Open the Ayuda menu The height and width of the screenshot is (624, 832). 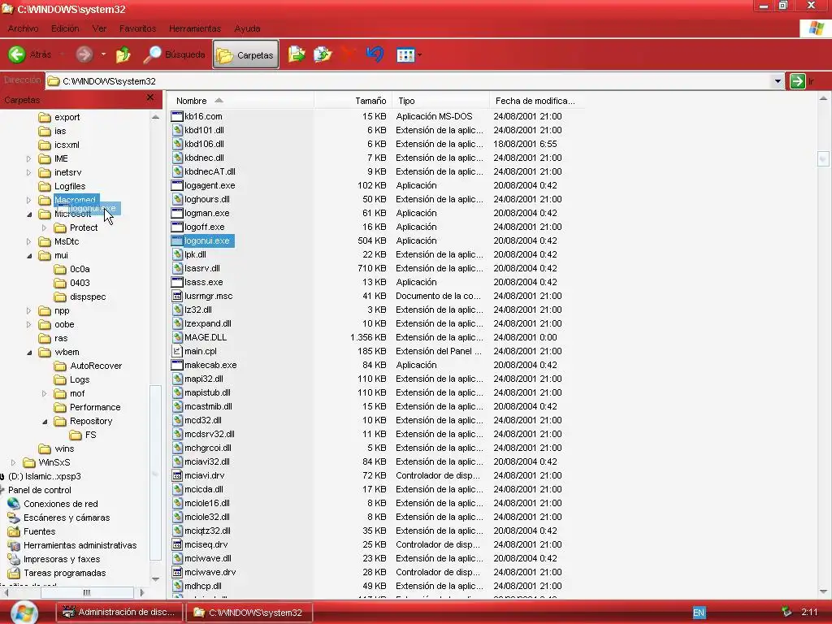247,28
